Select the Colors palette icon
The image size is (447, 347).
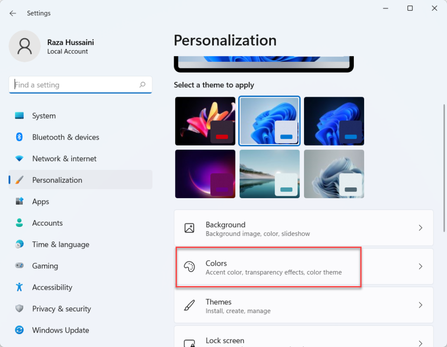pos(189,267)
